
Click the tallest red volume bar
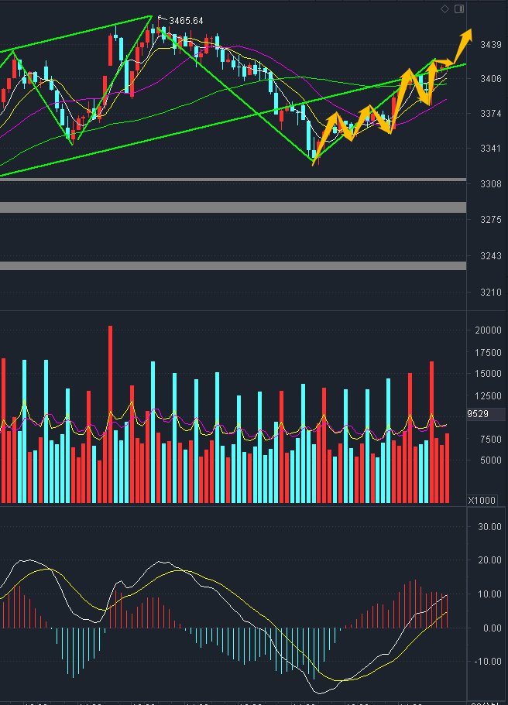(x=110, y=414)
